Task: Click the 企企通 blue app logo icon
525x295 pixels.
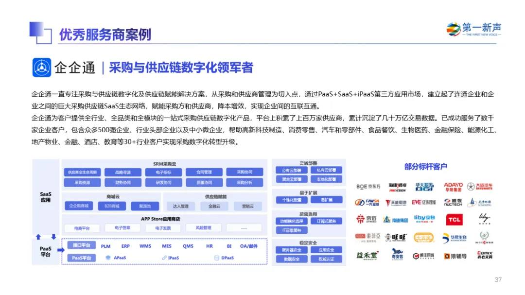Action: coord(41,67)
